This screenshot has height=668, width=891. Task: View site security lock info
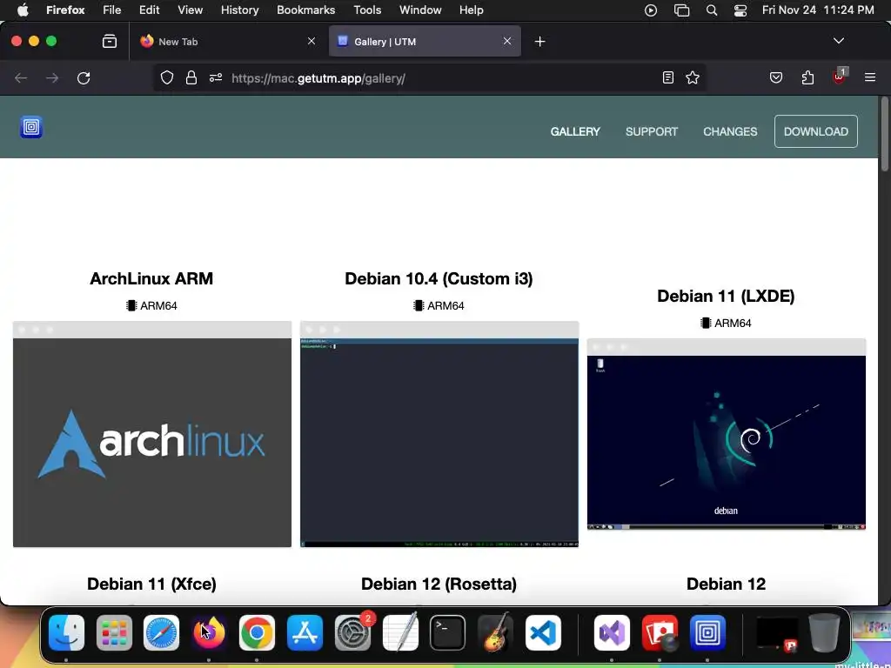point(191,77)
